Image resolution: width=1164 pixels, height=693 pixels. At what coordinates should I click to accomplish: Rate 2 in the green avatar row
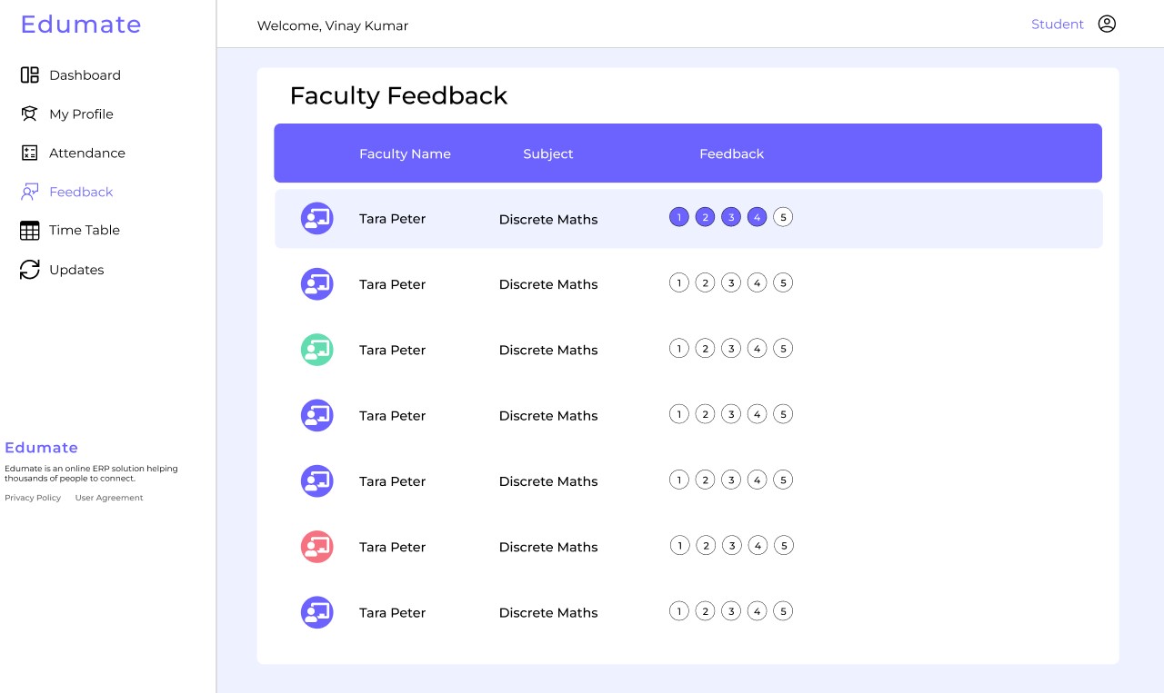click(705, 348)
